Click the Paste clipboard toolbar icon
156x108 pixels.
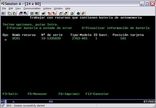[x=14, y=13]
